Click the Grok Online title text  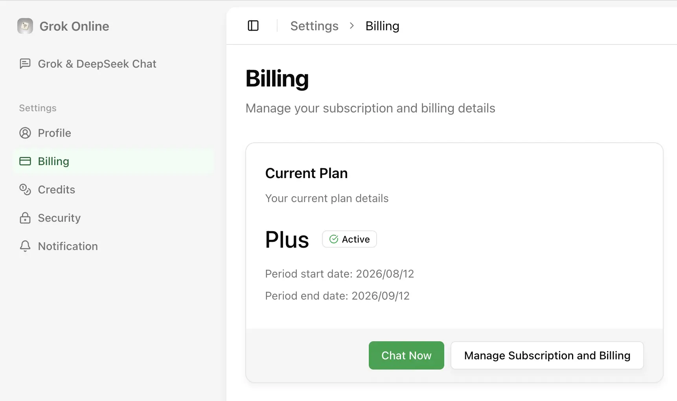74,26
